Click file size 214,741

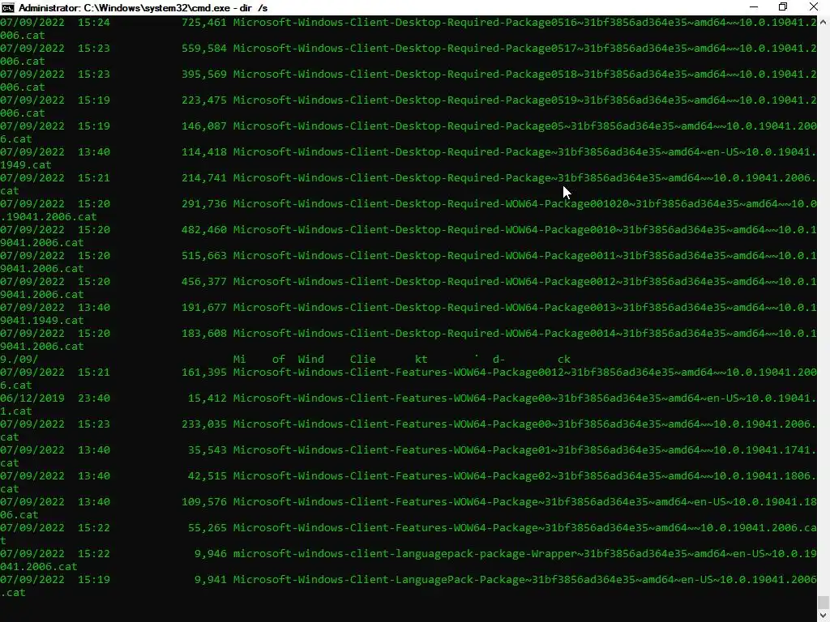[203, 178]
